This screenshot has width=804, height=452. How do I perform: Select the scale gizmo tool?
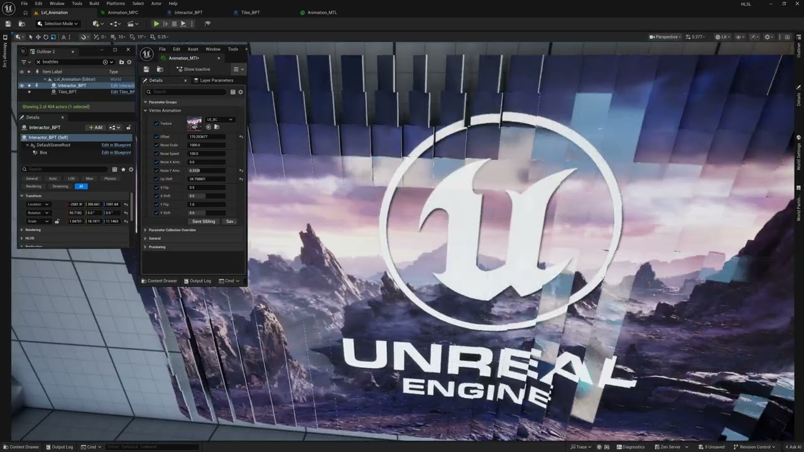[53, 37]
